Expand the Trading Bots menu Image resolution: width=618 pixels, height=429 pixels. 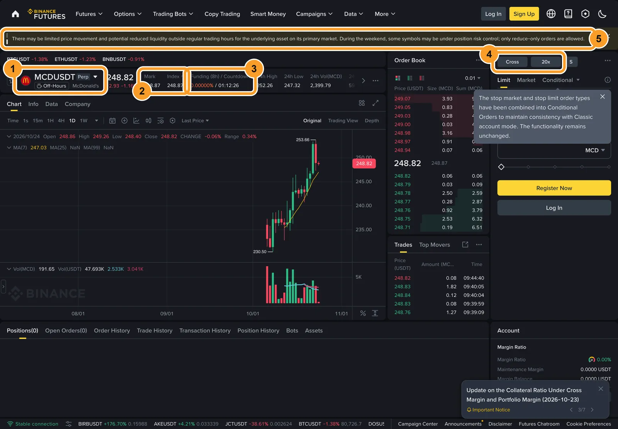coord(173,14)
